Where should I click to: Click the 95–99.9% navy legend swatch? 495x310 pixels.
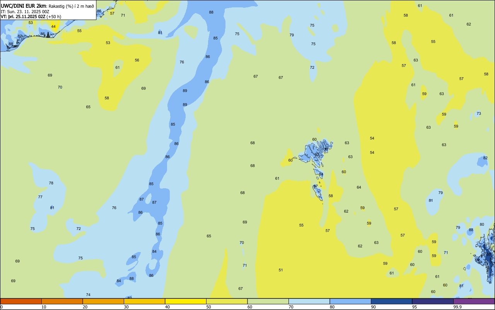point(433,301)
